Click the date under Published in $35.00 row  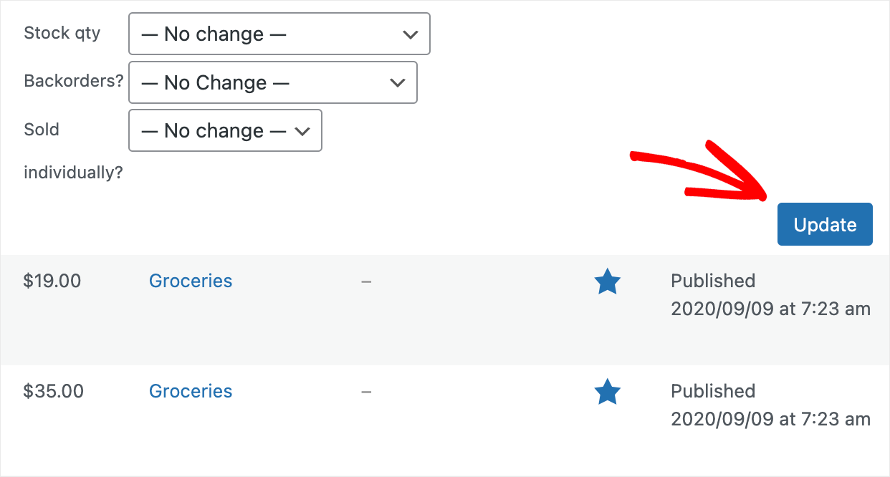[770, 419]
